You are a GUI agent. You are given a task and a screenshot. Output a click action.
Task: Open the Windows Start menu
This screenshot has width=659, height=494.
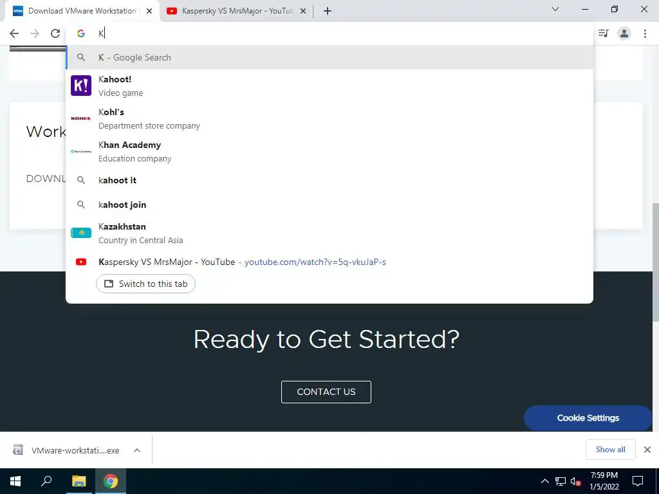point(15,481)
